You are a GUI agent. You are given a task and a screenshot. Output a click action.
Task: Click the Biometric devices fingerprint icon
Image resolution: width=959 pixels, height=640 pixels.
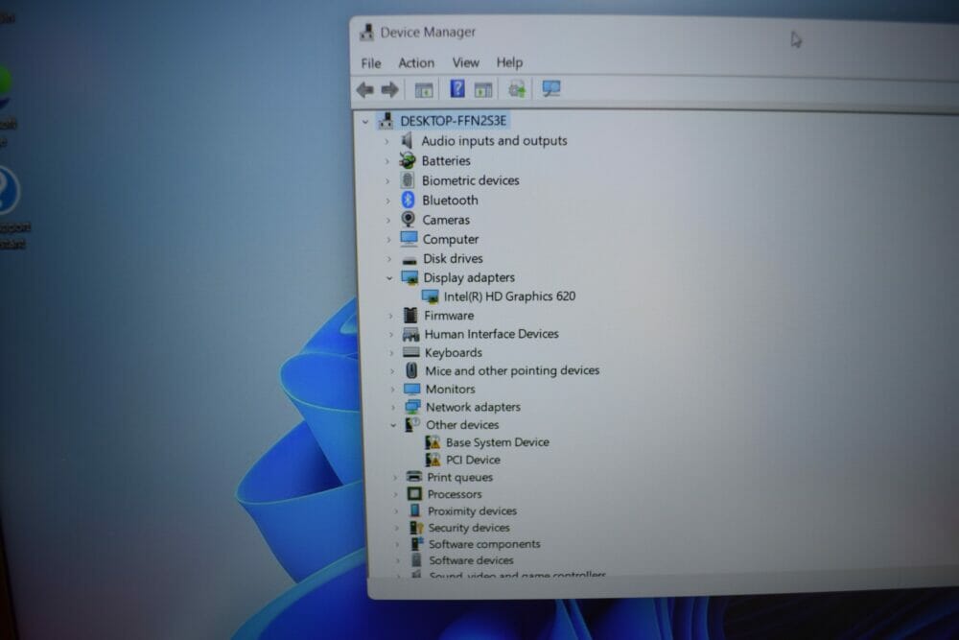(x=408, y=179)
